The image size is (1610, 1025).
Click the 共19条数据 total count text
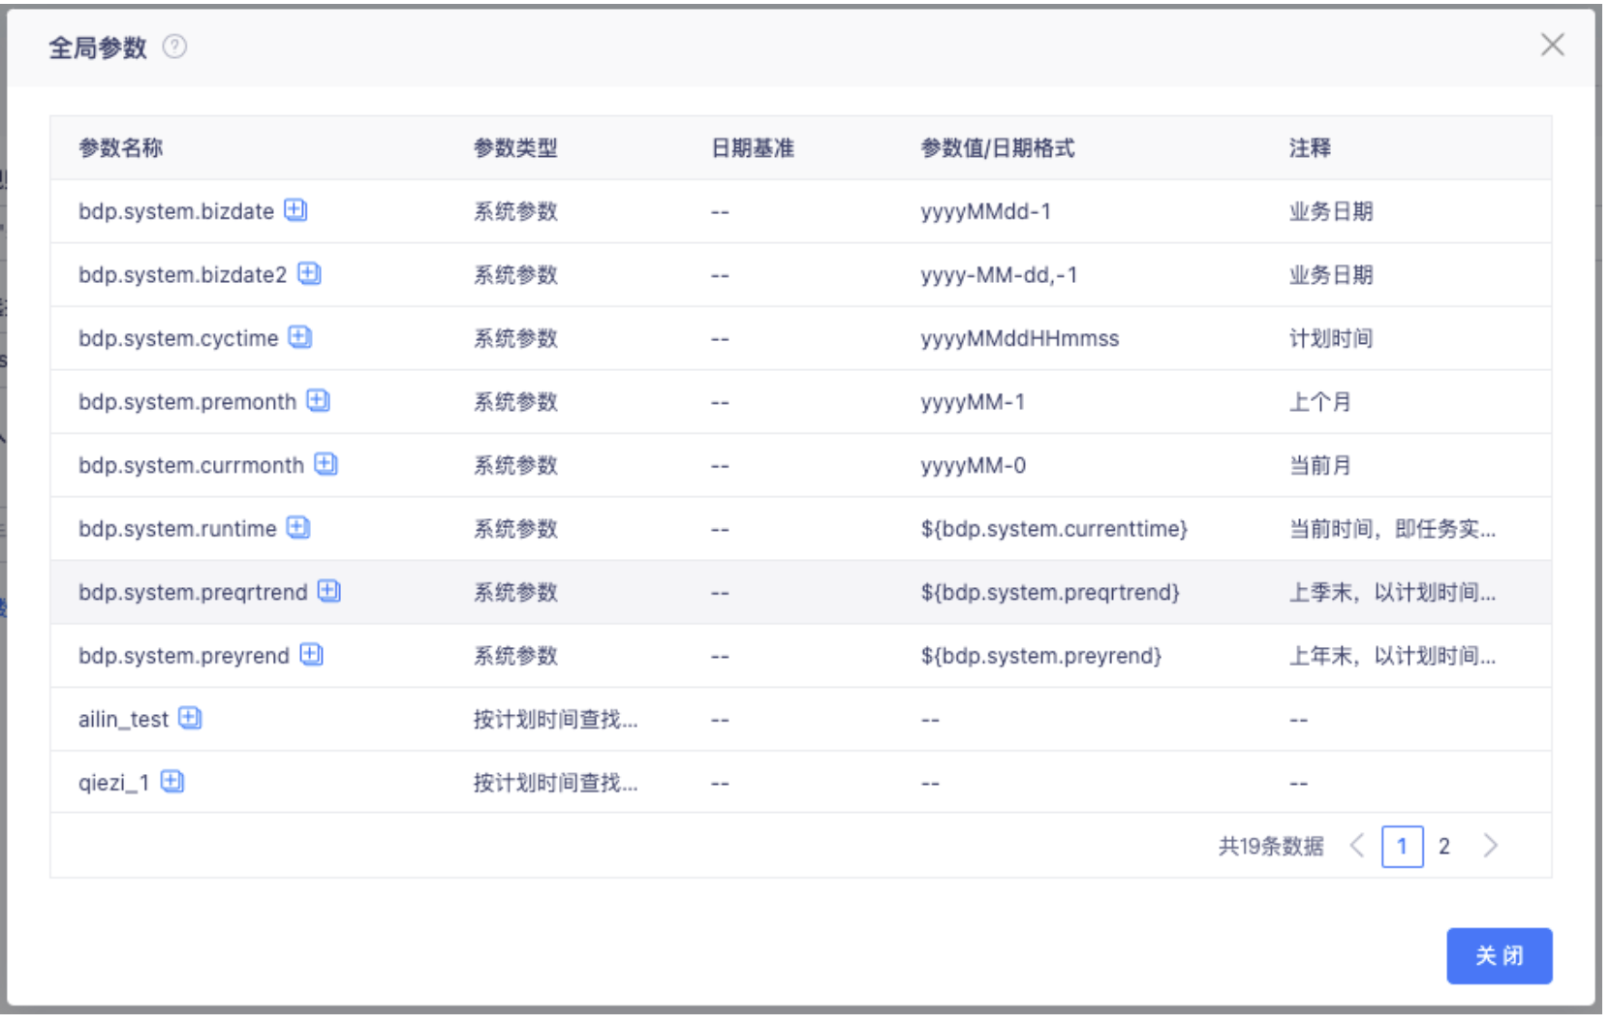1271,847
